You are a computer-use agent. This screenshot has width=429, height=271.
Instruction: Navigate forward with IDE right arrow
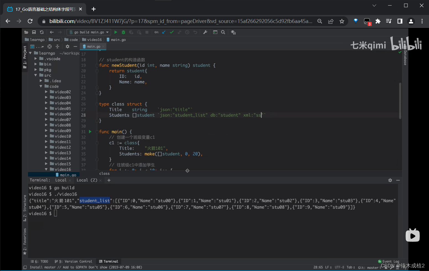pyautogui.click(x=59, y=32)
